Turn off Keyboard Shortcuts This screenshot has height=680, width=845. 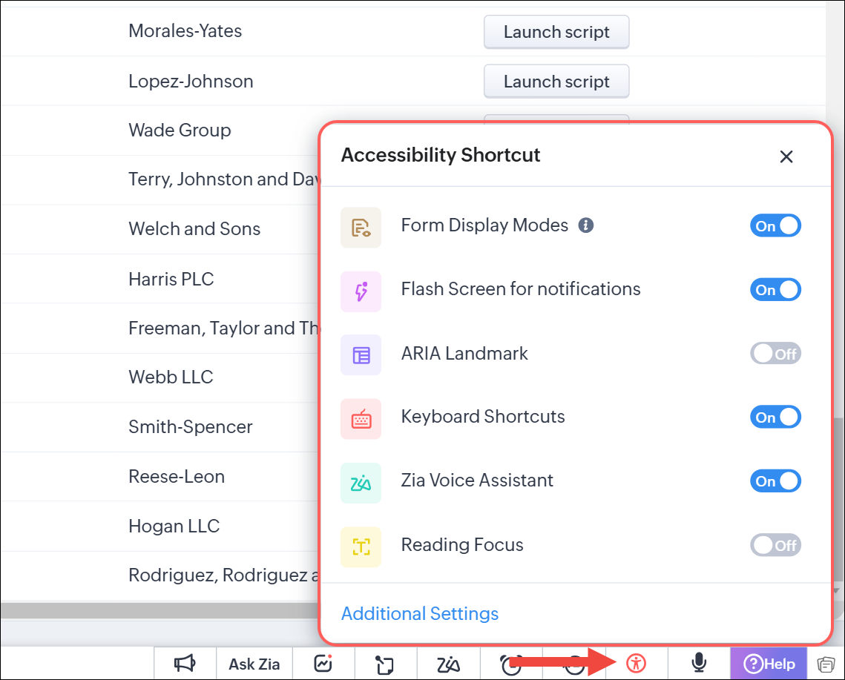[775, 417]
